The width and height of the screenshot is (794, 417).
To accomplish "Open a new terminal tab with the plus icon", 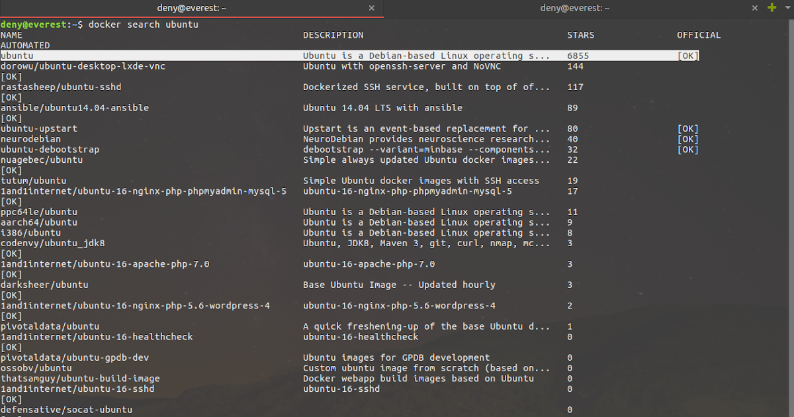I will (772, 7).
